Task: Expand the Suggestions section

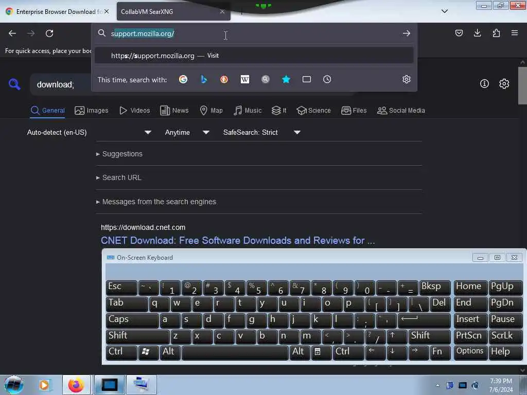Action: click(x=119, y=154)
